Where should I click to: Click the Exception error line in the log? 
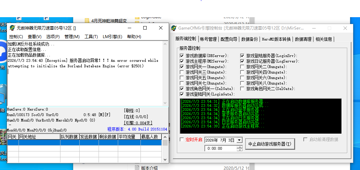pyautogui.click(x=83, y=63)
